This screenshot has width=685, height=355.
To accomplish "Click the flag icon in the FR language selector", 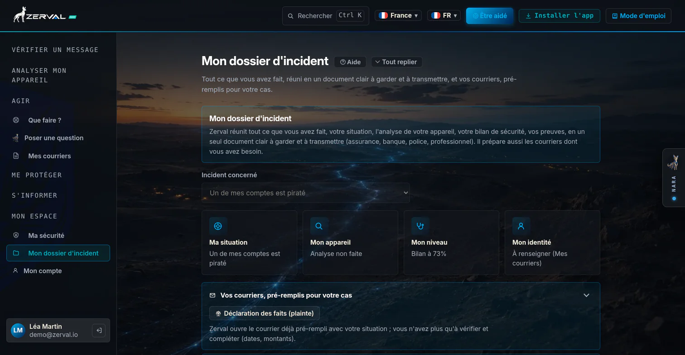I will tap(436, 15).
